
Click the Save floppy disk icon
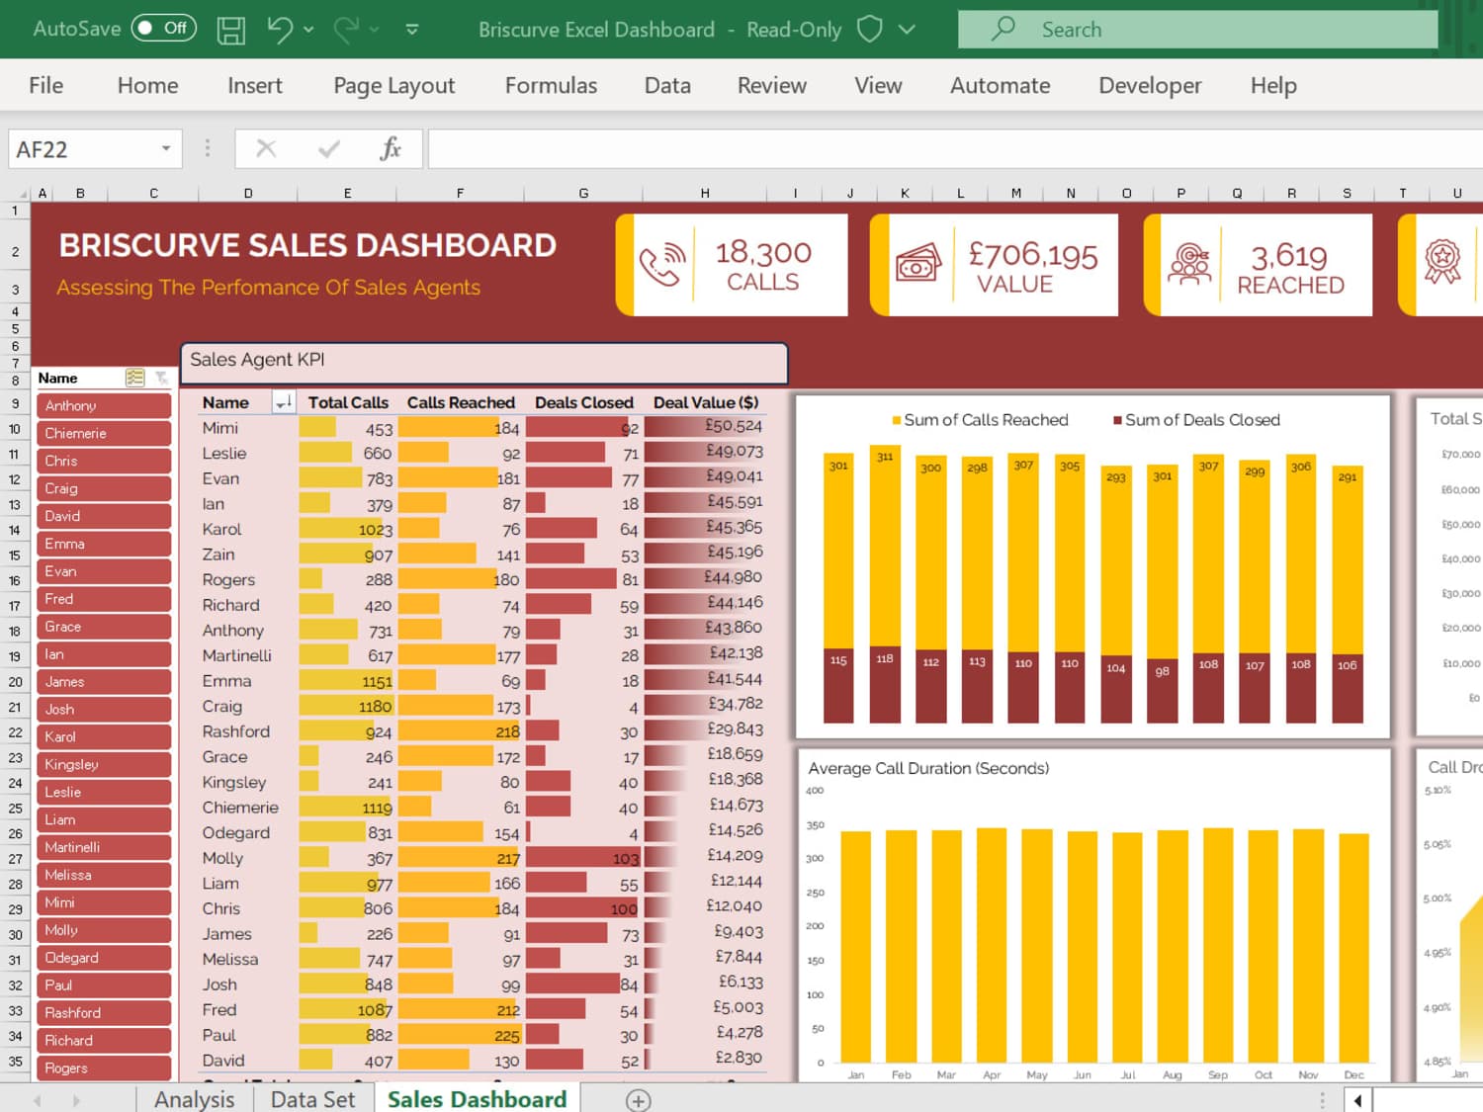pyautogui.click(x=231, y=30)
